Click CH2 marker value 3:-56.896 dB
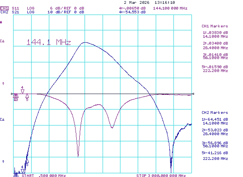The image size is (243, 177). [215, 143]
